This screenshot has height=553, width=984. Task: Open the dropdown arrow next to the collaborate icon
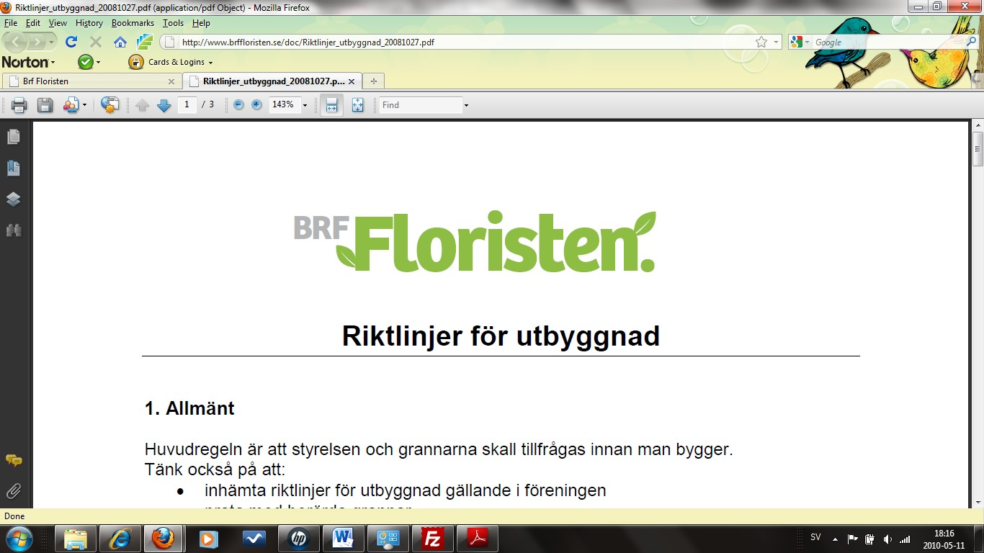[84, 105]
